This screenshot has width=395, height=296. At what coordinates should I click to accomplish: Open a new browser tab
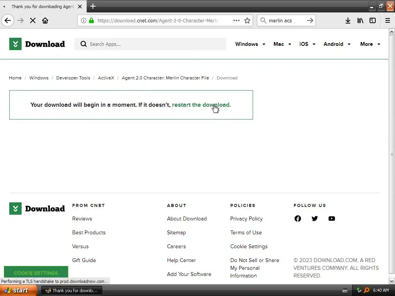[93, 6]
